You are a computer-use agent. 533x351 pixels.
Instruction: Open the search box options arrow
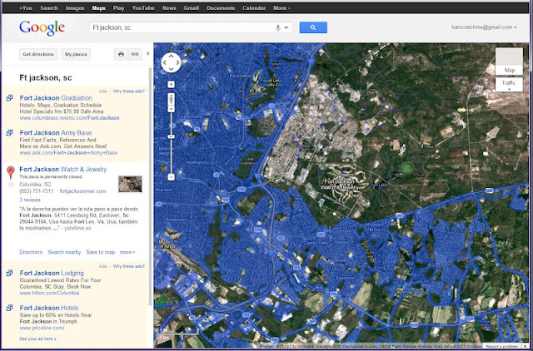click(286, 27)
